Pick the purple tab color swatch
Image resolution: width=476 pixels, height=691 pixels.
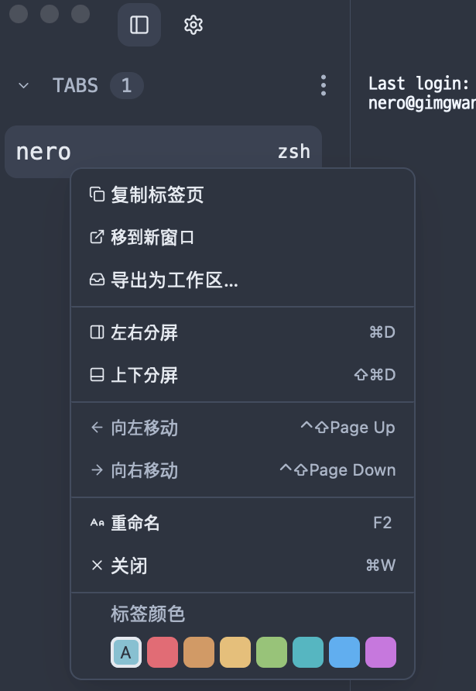pos(381,652)
